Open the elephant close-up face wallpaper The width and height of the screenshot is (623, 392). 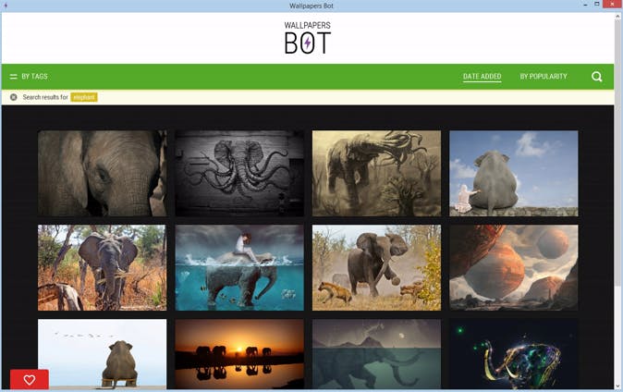[x=102, y=173]
